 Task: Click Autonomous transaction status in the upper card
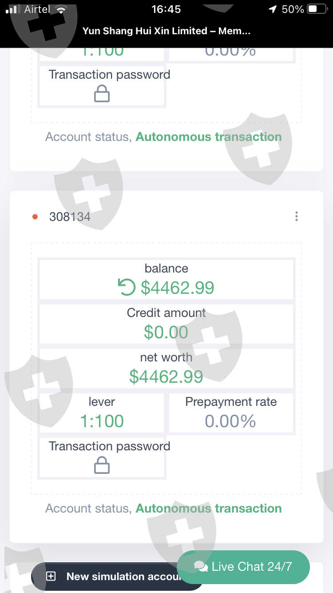[x=208, y=136]
